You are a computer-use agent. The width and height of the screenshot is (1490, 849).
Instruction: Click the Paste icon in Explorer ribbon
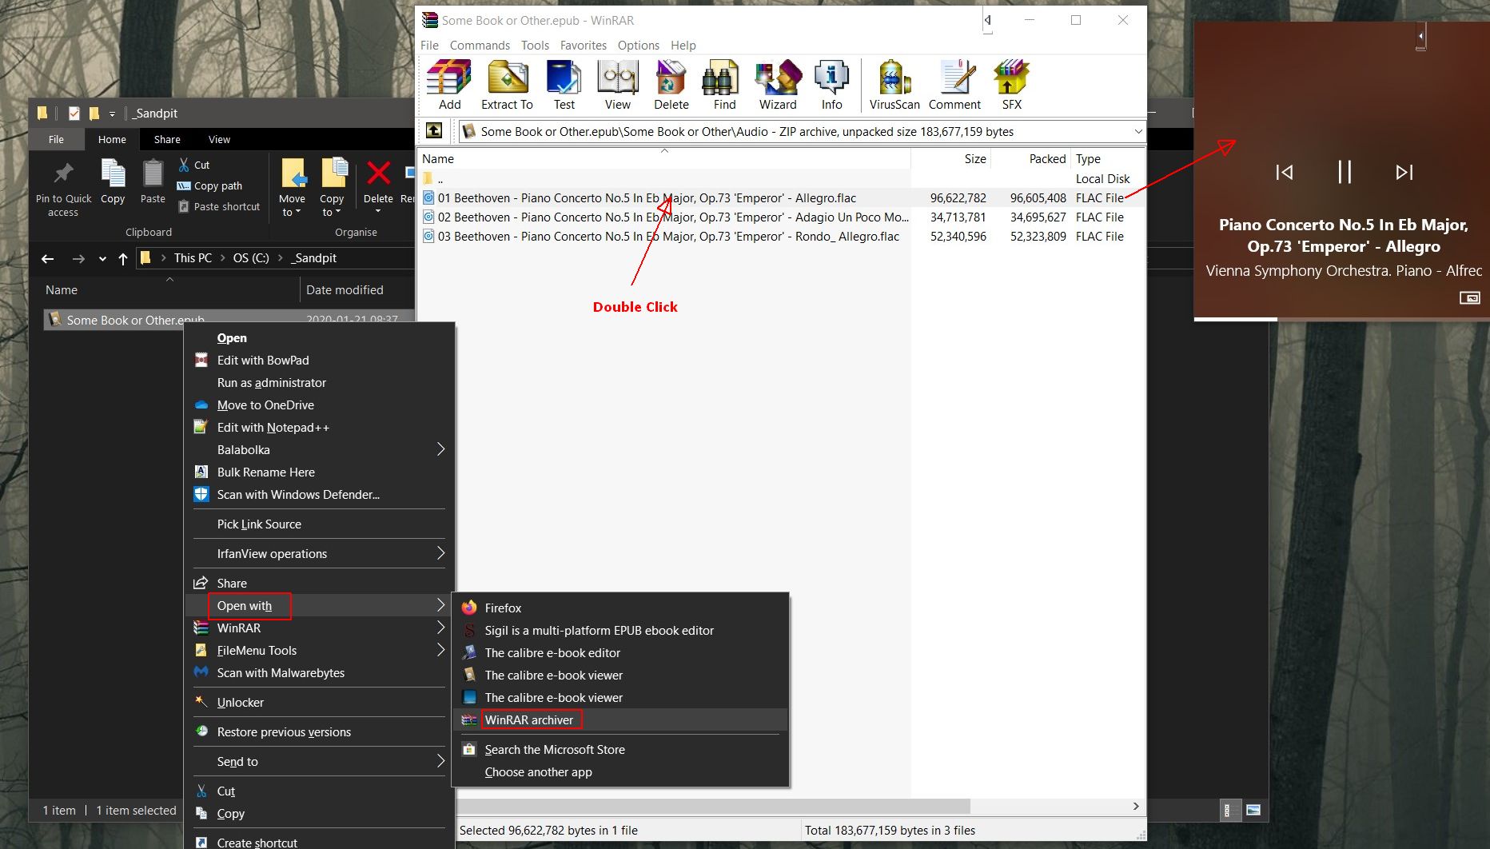(153, 182)
